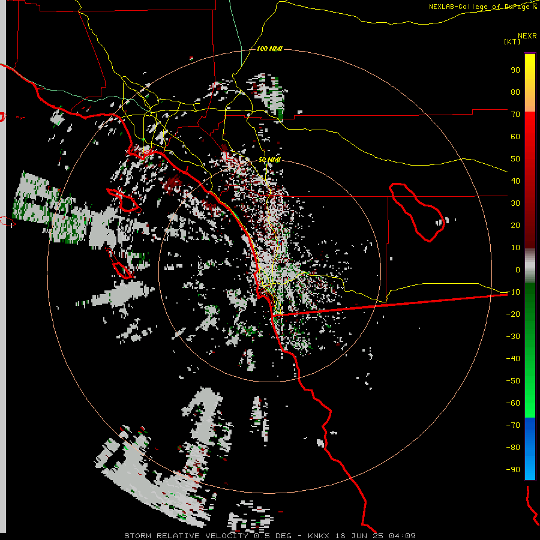This screenshot has height=540, width=540.
Task: Click the STORM RELATIVE VELOCITY title text
Action: click(187, 536)
